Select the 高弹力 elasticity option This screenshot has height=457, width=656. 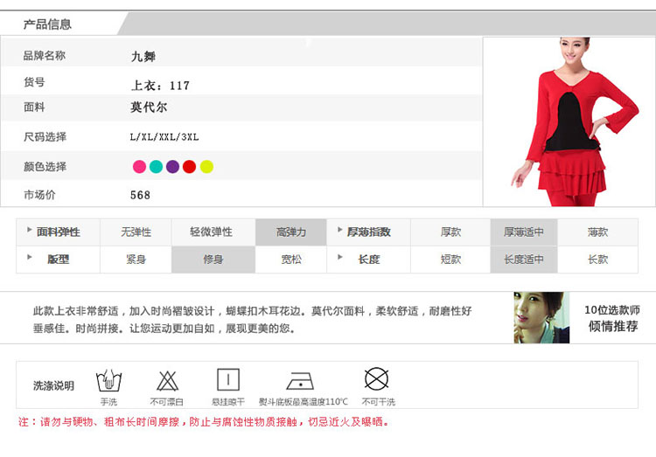pos(291,232)
